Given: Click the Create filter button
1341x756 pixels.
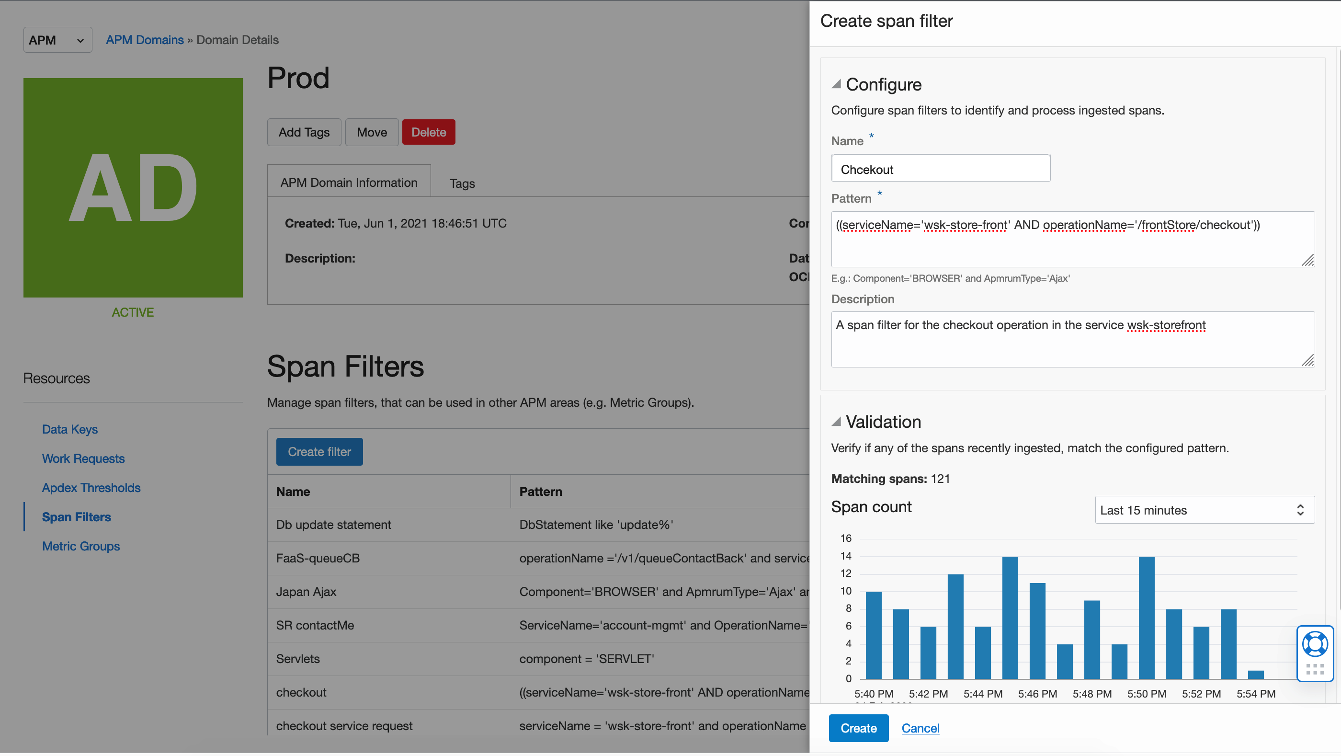Looking at the screenshot, I should 319,451.
